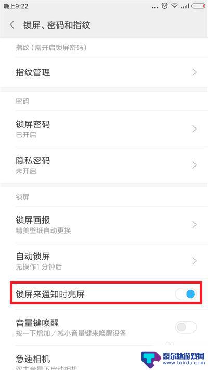Tap the battery indicator icon
Viewport: 208px width, 370px height.
click(198, 6)
